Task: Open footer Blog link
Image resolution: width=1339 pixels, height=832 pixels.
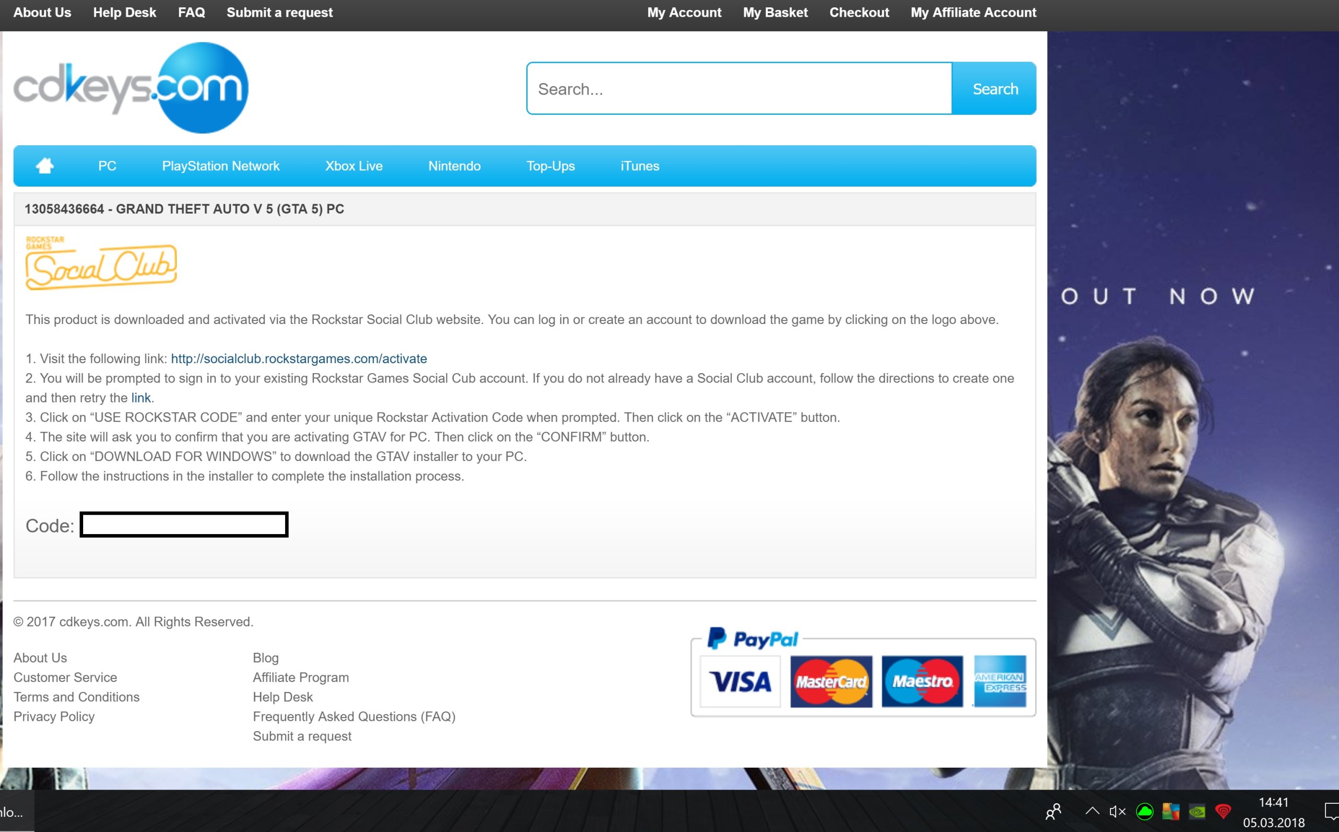Action: pyautogui.click(x=266, y=658)
